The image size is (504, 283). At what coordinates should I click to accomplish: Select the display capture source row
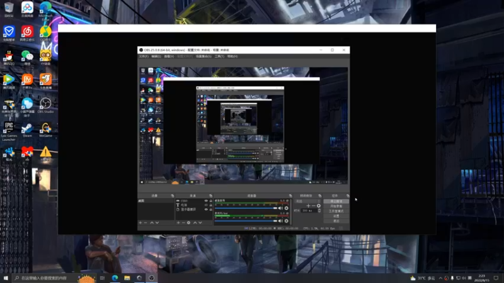pos(194,209)
